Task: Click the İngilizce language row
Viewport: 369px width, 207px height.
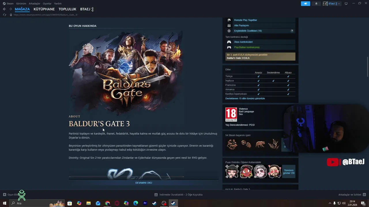Action: (x=260, y=81)
